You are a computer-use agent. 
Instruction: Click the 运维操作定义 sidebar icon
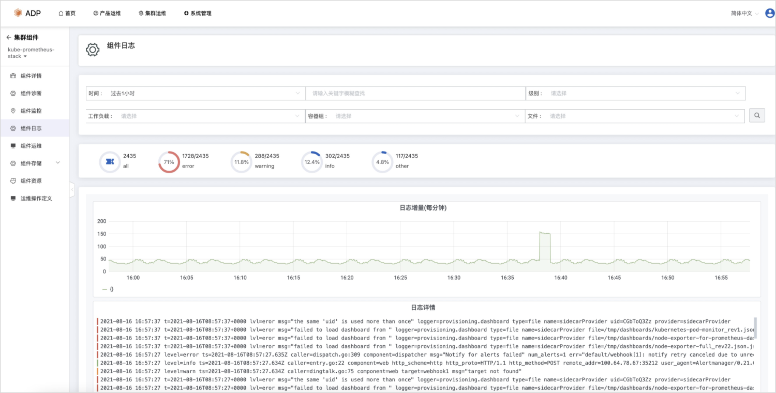(13, 198)
